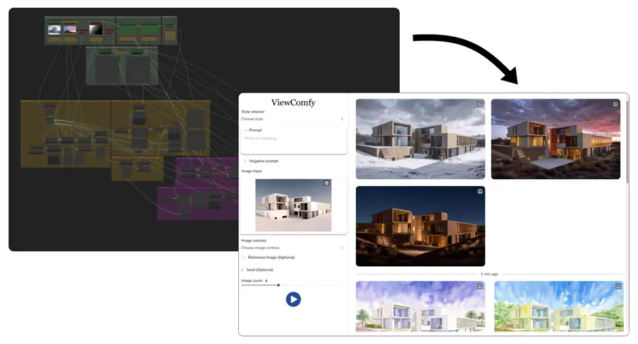Click corner icon on purple watercolor image
Screen dimensions: 638x344
pyautogui.click(x=480, y=286)
